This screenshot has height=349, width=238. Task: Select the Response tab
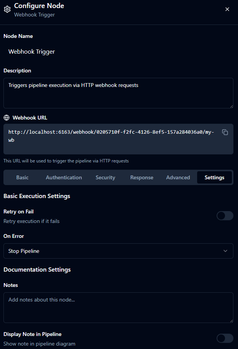142,177
